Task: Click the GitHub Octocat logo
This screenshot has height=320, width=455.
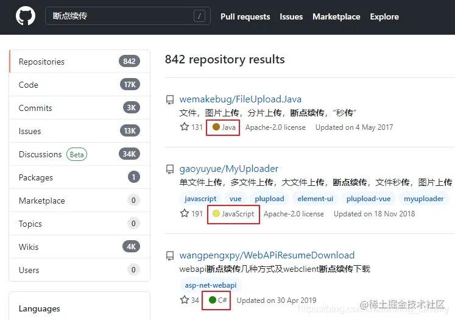Action: pyautogui.click(x=26, y=16)
